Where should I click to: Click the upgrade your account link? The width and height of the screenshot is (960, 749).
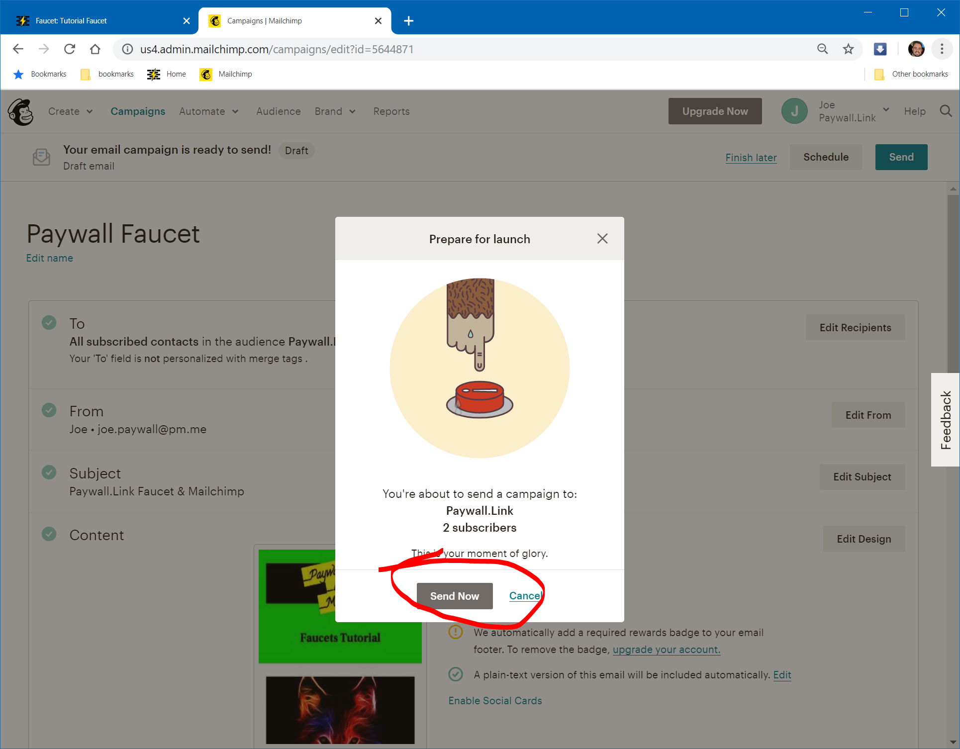click(x=666, y=650)
